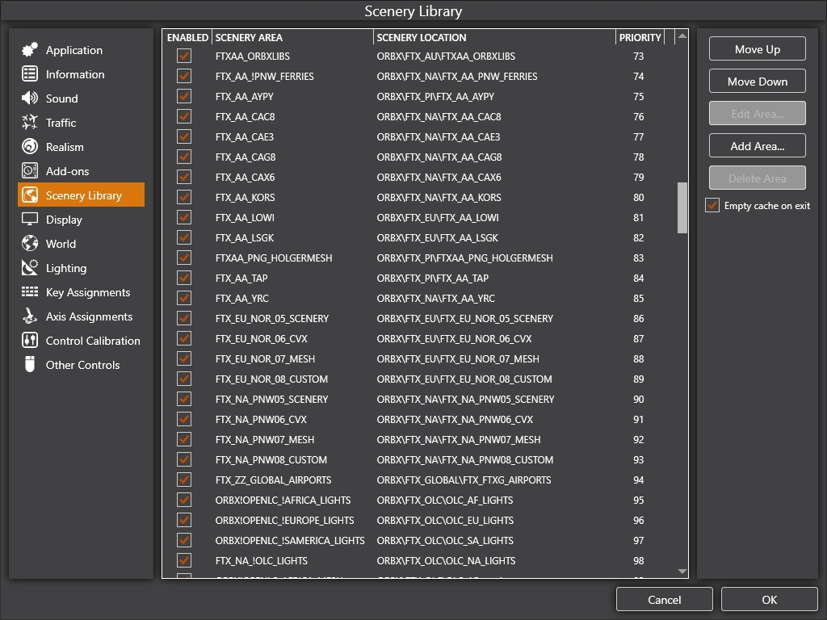The height and width of the screenshot is (620, 827).
Task: Open Traffic settings via airplane icon
Action: 30,123
